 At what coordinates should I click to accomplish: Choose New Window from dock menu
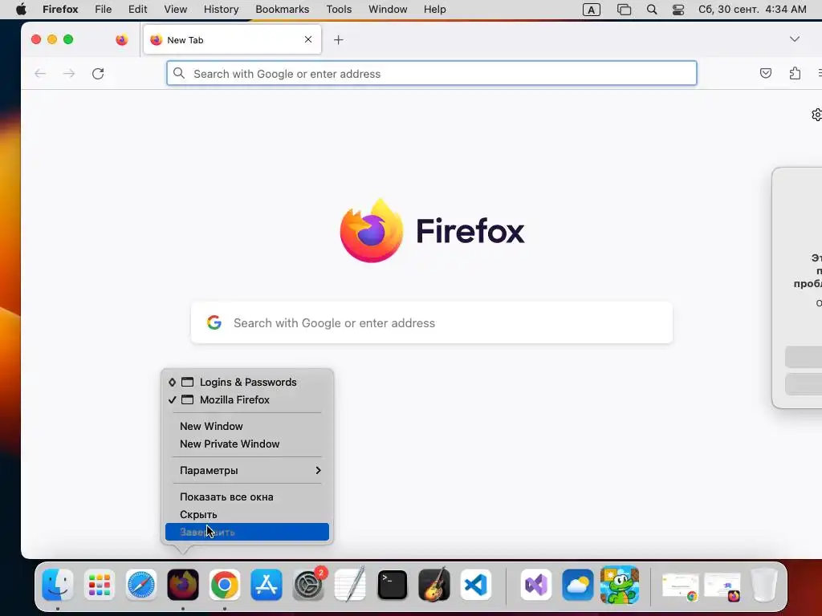tap(247, 427)
